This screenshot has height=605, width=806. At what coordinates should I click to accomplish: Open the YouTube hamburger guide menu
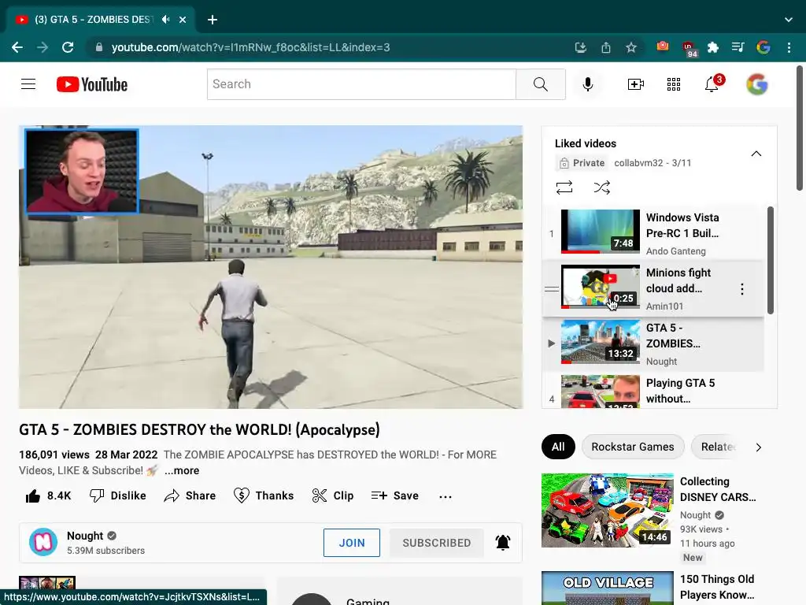coord(28,84)
